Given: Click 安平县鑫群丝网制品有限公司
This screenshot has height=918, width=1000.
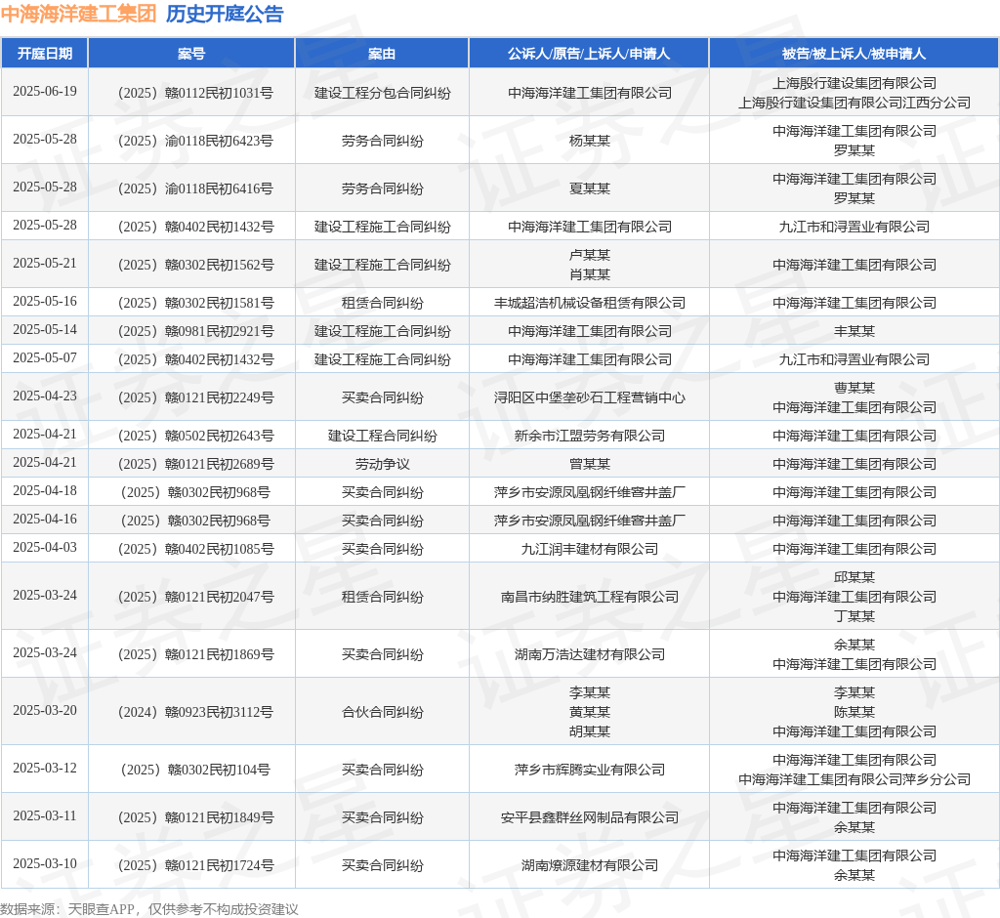Looking at the screenshot, I should pos(589,817).
